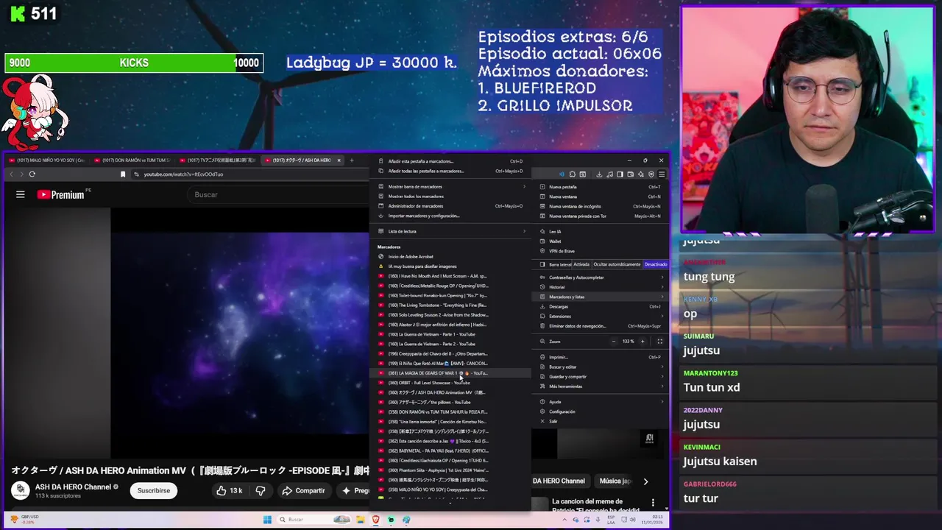Click the Suscribirse button
This screenshot has width=942, height=530.
tap(153, 490)
